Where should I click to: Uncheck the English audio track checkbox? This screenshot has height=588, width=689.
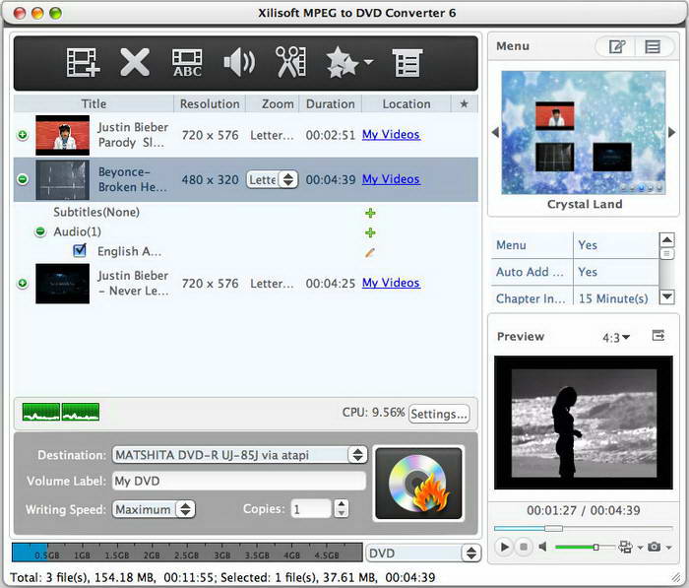click(x=80, y=251)
